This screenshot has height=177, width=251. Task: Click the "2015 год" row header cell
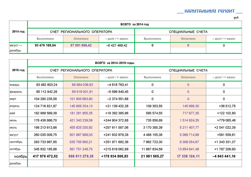pos(18,70)
